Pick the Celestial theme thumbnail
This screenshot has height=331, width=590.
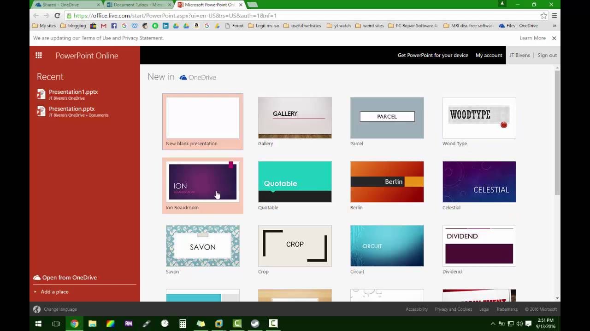(x=479, y=182)
